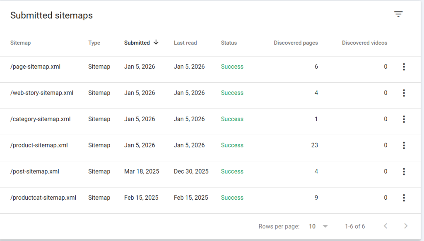
Task: Open the /product-sitemap.xml entry
Action: [x=39, y=145]
